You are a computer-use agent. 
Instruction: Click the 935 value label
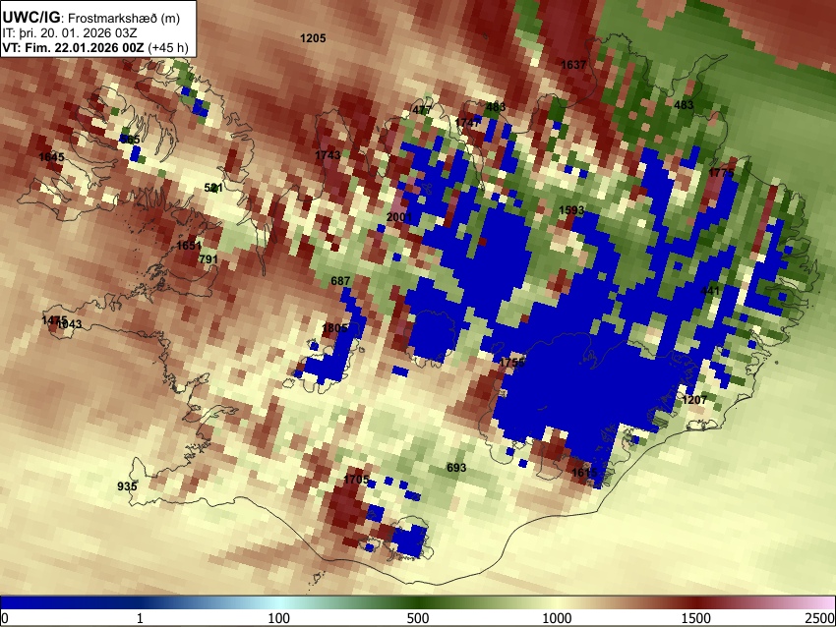pyautogui.click(x=127, y=485)
